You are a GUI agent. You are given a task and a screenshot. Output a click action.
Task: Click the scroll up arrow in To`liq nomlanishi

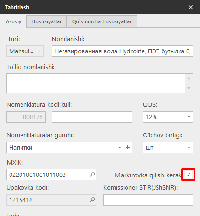(189, 78)
